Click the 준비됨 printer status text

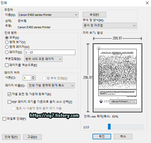[22, 21]
